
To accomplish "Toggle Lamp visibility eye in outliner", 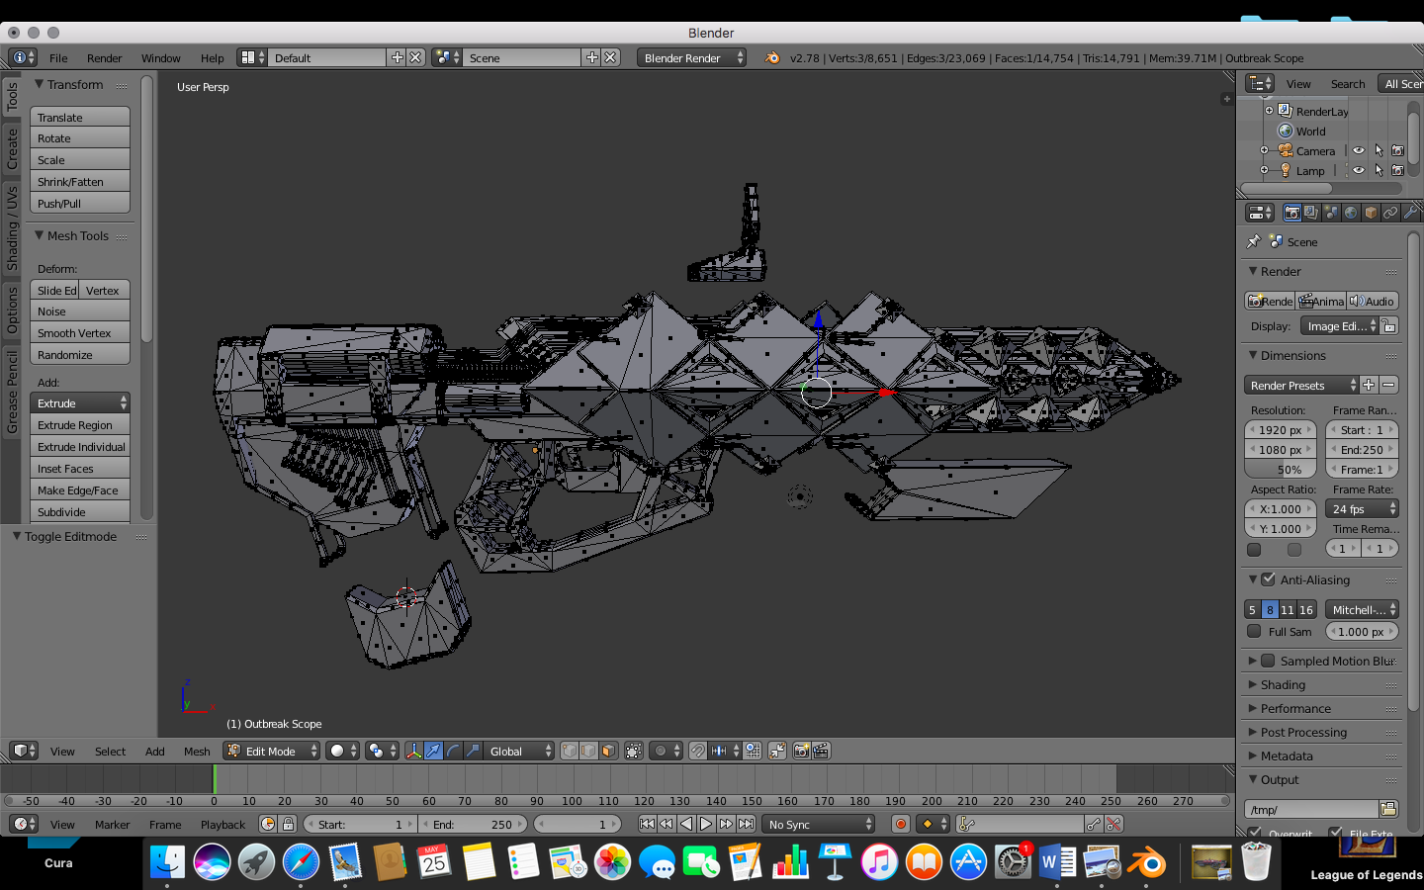I will click(1359, 170).
